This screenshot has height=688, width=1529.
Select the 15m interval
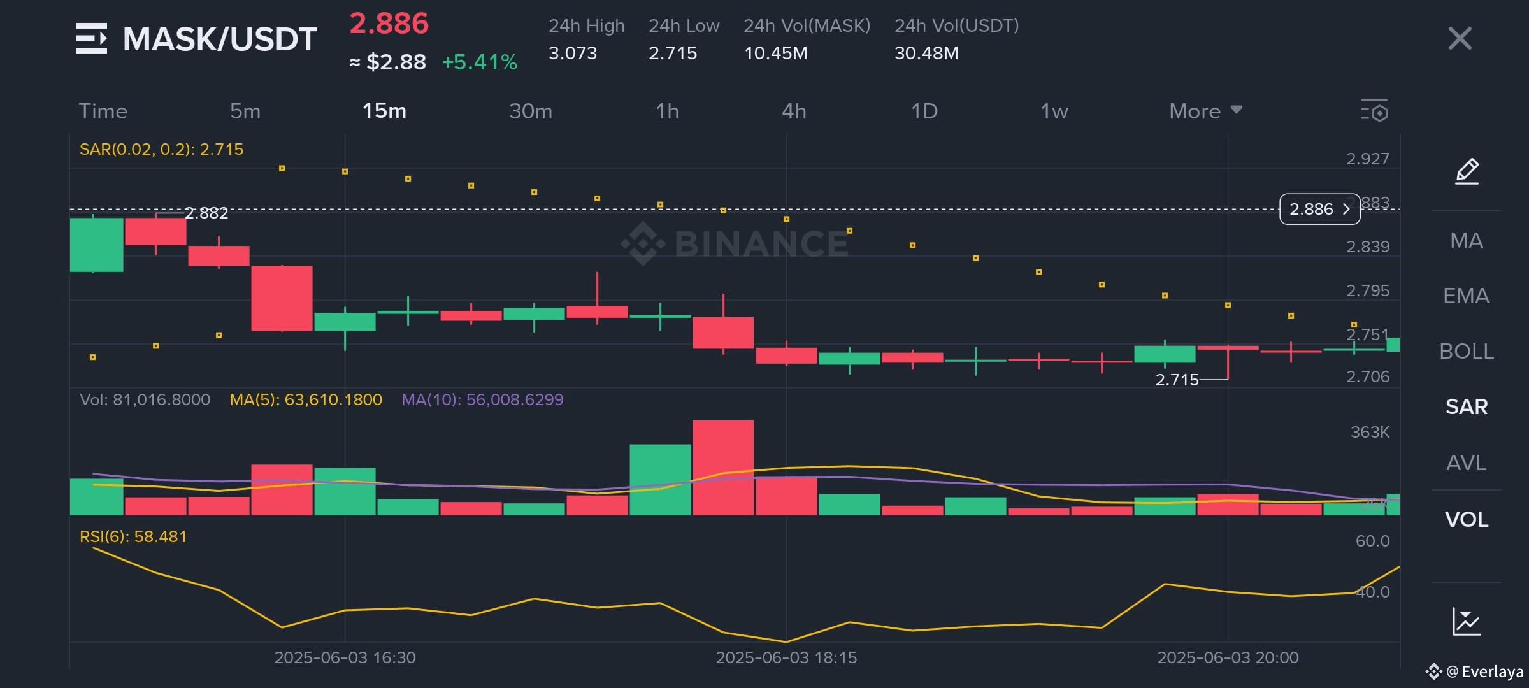tap(384, 111)
